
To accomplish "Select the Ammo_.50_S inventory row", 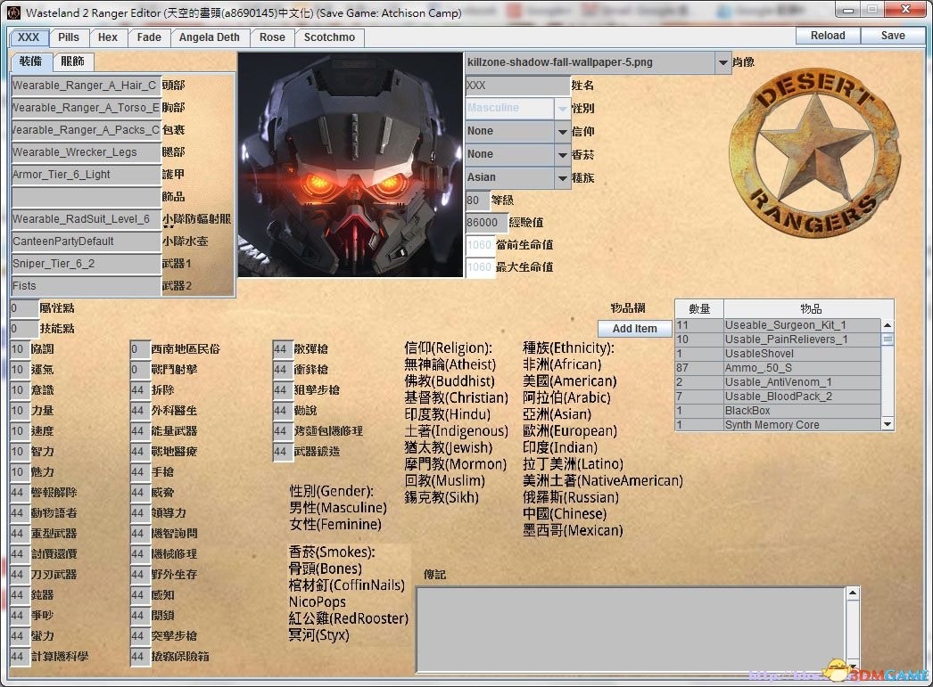I will click(x=779, y=368).
